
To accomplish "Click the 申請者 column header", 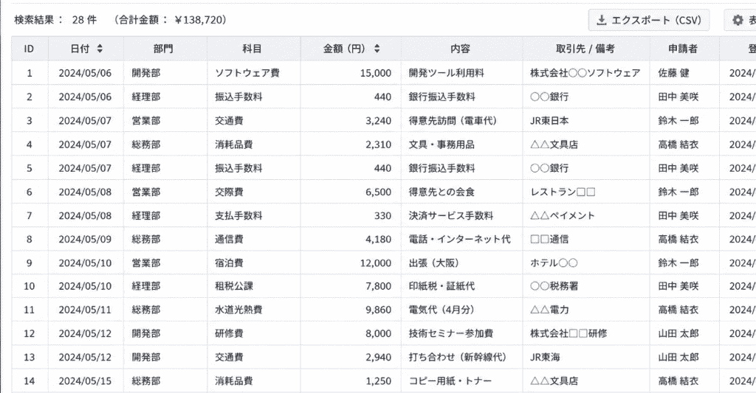I will point(684,49).
